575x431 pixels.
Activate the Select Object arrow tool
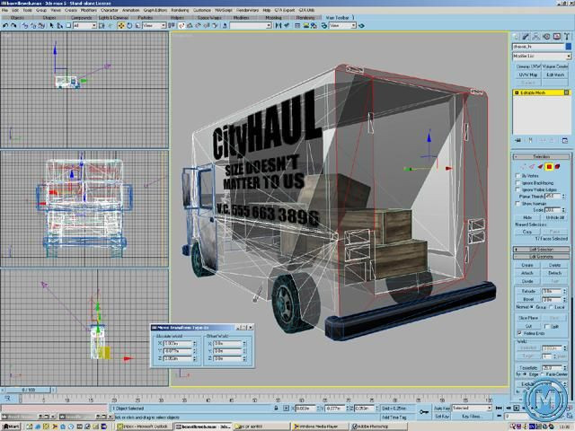[52, 26]
